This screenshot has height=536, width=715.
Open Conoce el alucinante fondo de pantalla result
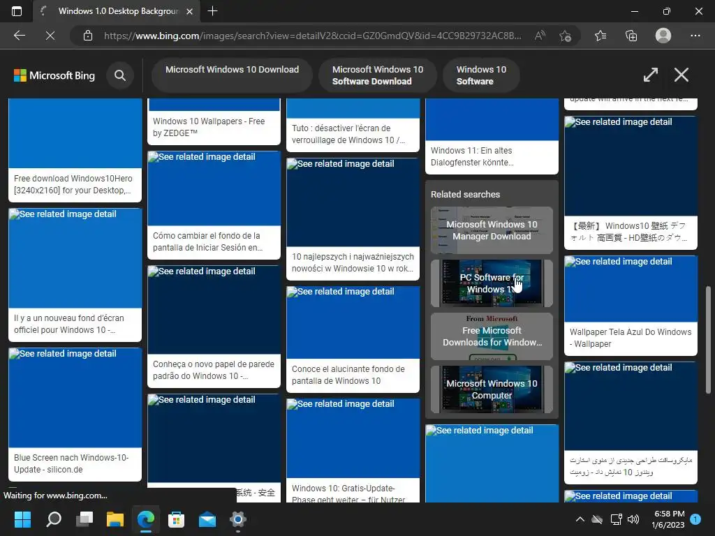pyautogui.click(x=353, y=375)
